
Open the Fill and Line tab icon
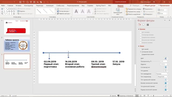pos(139,25)
